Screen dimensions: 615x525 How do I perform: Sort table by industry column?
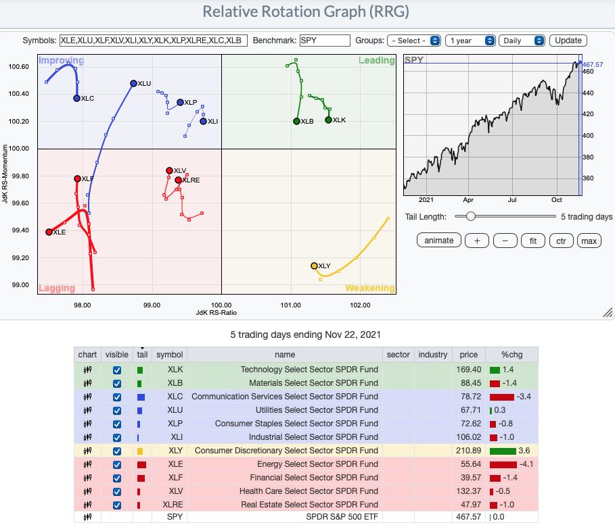click(432, 355)
